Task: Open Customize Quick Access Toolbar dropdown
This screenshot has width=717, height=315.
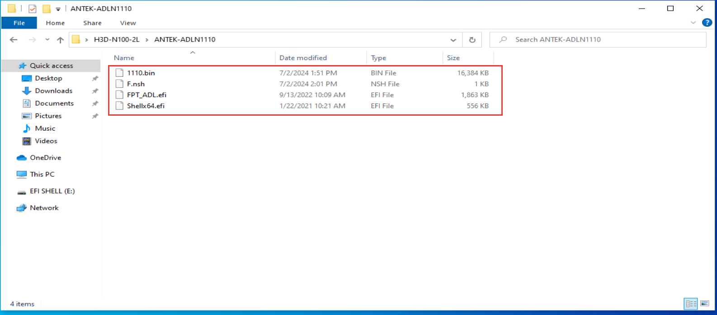Action: tap(58, 9)
